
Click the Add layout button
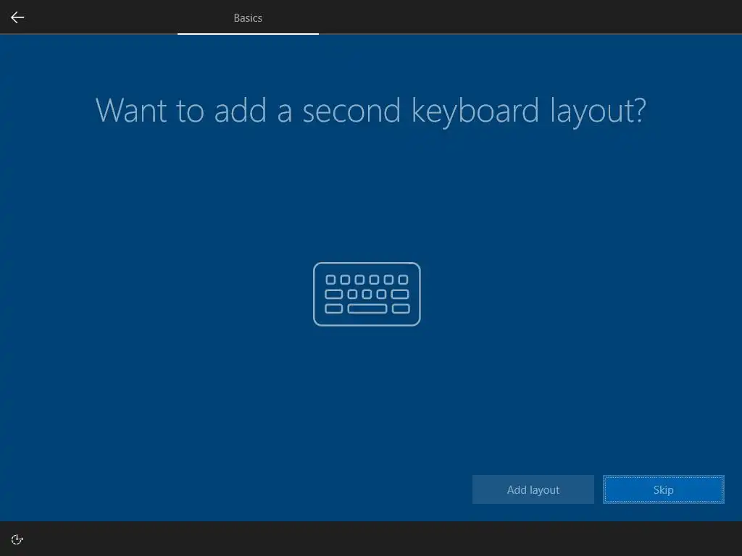(x=533, y=489)
